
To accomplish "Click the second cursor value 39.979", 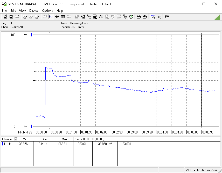I will pos(102,144).
